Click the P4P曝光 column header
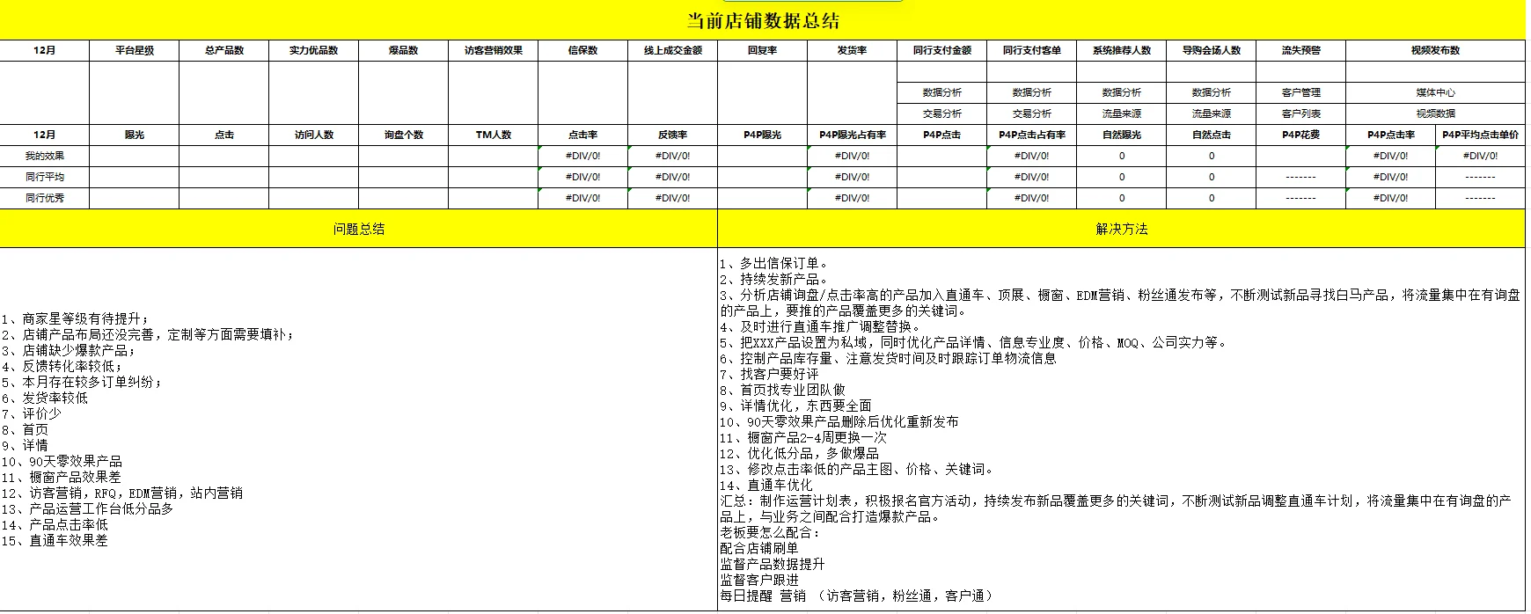The image size is (1531, 614). coord(763,135)
